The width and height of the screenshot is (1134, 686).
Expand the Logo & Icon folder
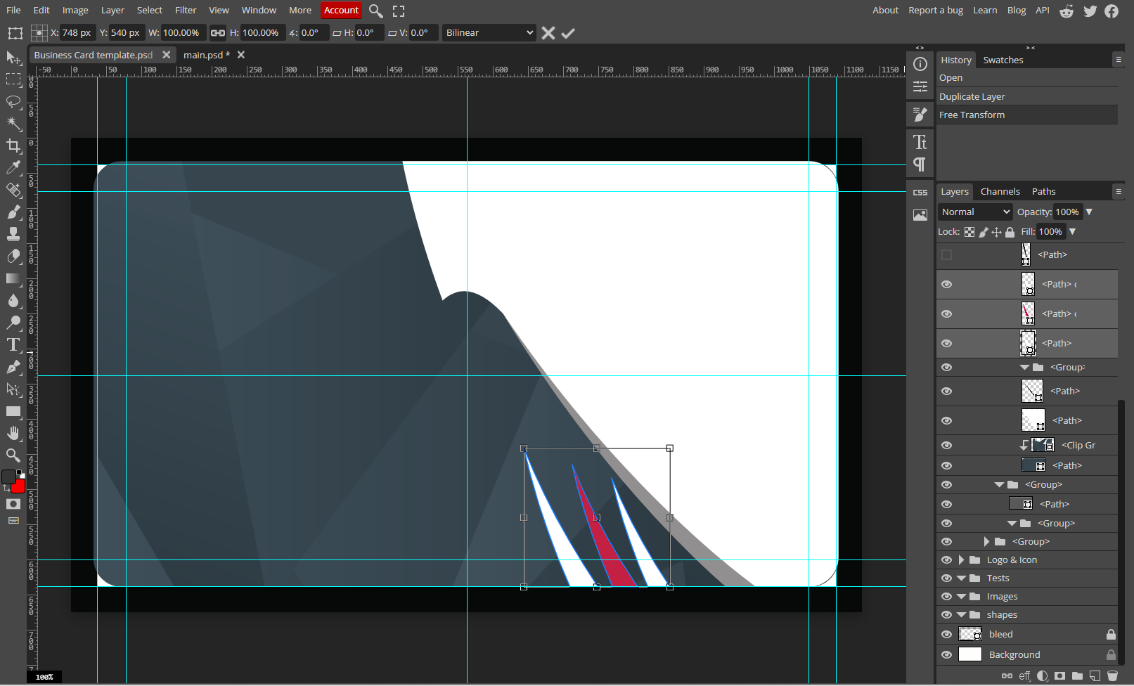point(961,560)
